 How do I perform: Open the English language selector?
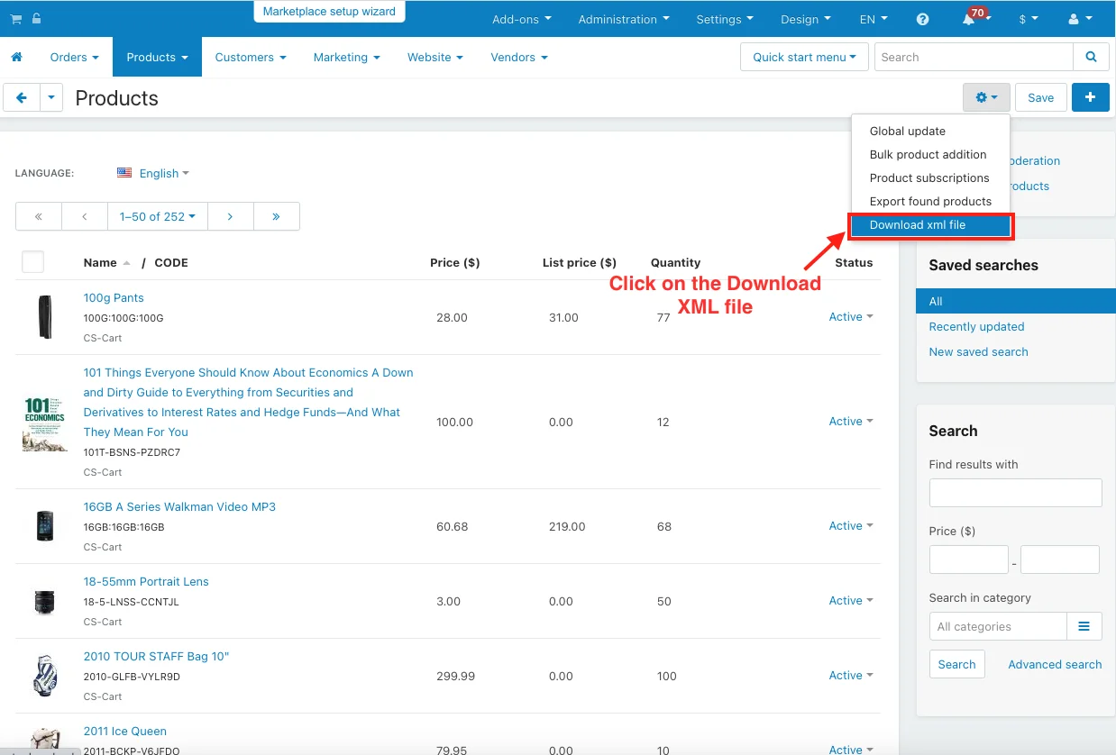pyautogui.click(x=153, y=173)
